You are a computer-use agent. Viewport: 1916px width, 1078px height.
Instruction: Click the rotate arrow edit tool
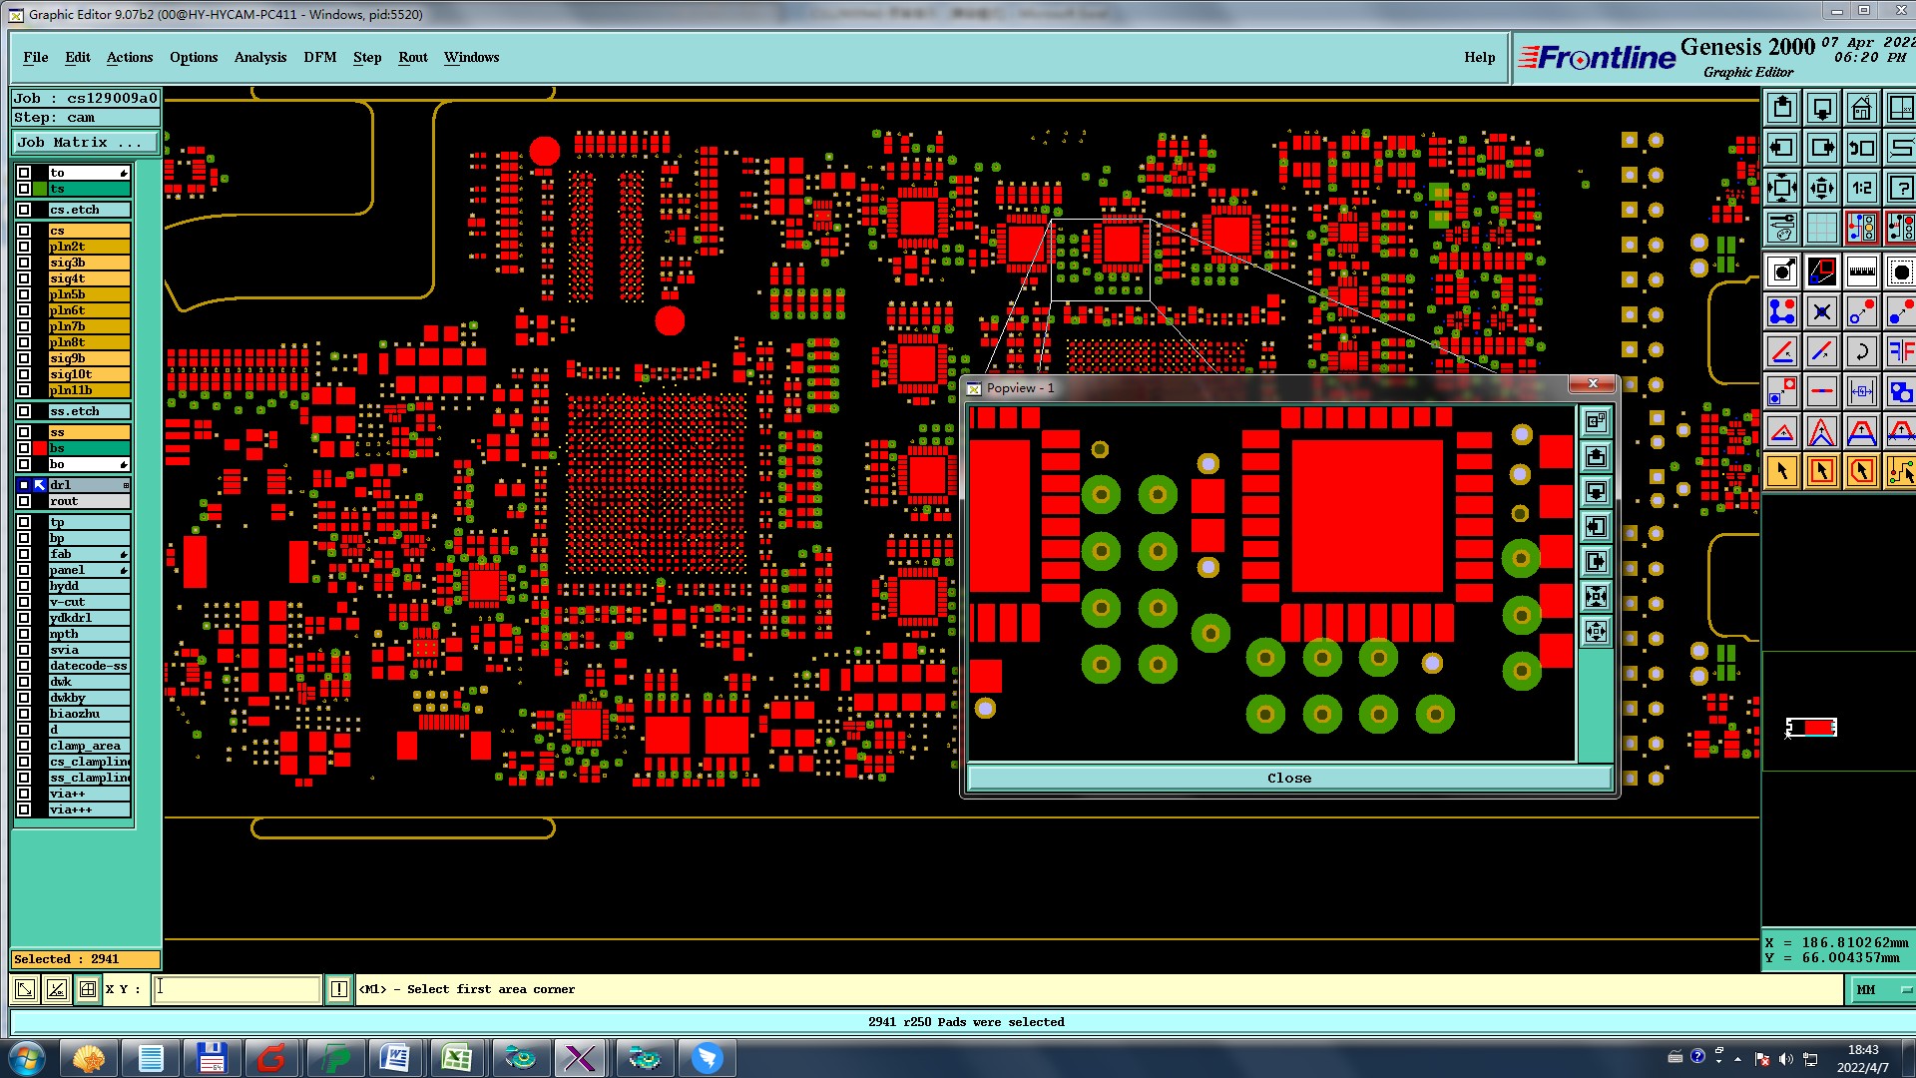[x=1861, y=351]
